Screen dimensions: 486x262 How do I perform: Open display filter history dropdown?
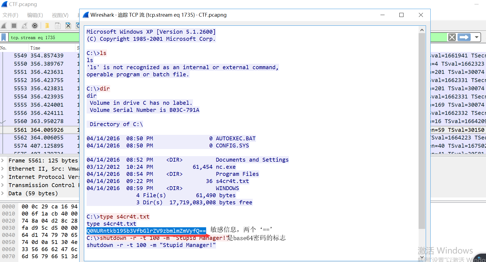click(x=477, y=37)
